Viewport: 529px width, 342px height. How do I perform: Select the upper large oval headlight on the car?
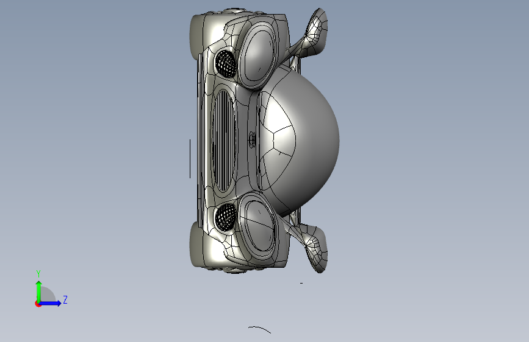tap(259, 55)
